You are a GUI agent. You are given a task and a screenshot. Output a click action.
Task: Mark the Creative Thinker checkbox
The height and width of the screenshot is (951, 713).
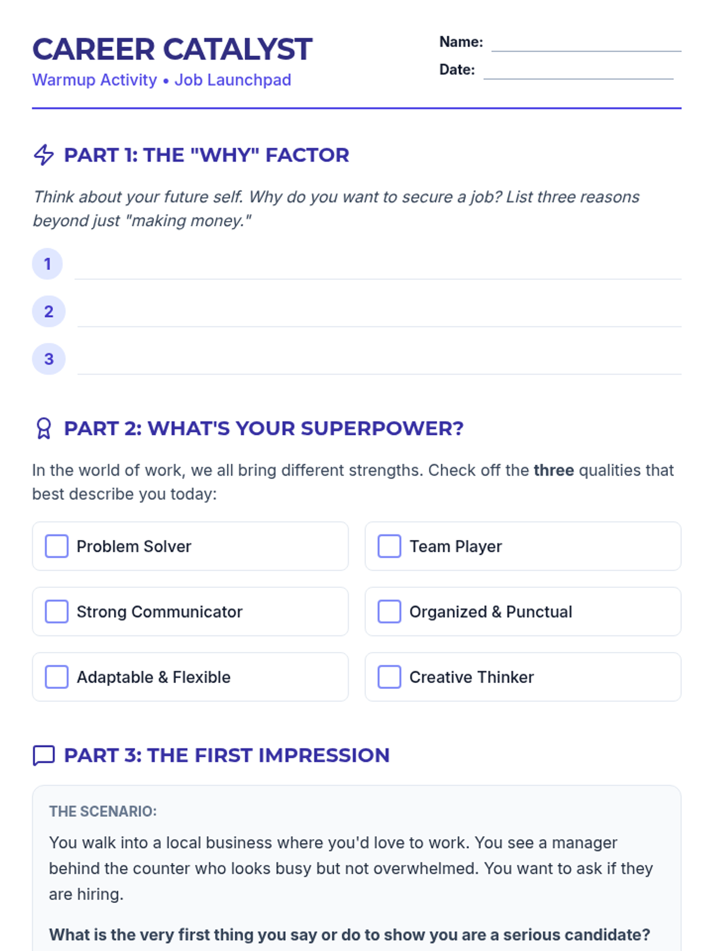pyautogui.click(x=390, y=677)
